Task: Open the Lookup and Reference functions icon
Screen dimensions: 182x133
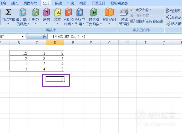Action: point(80,12)
